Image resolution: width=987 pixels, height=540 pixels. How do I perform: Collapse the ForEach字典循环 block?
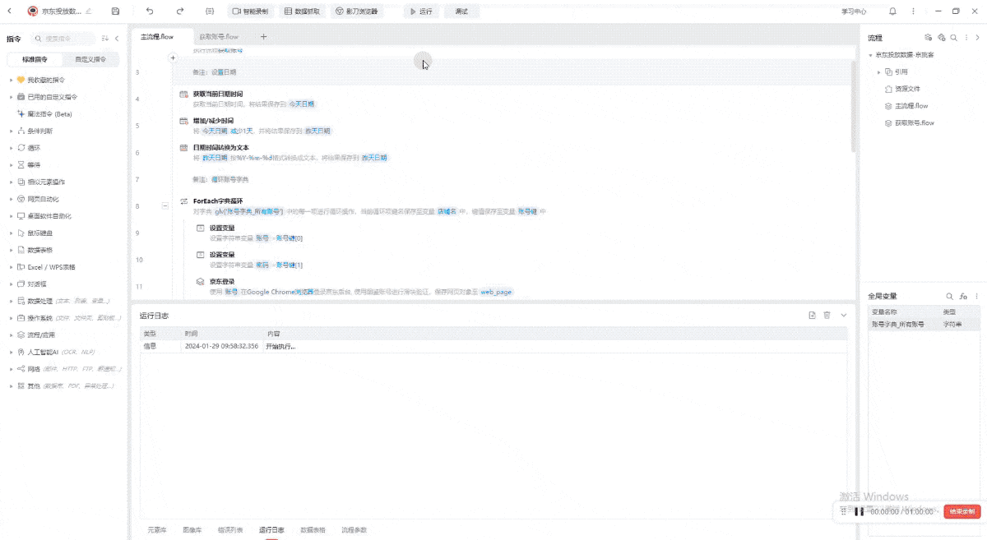164,205
